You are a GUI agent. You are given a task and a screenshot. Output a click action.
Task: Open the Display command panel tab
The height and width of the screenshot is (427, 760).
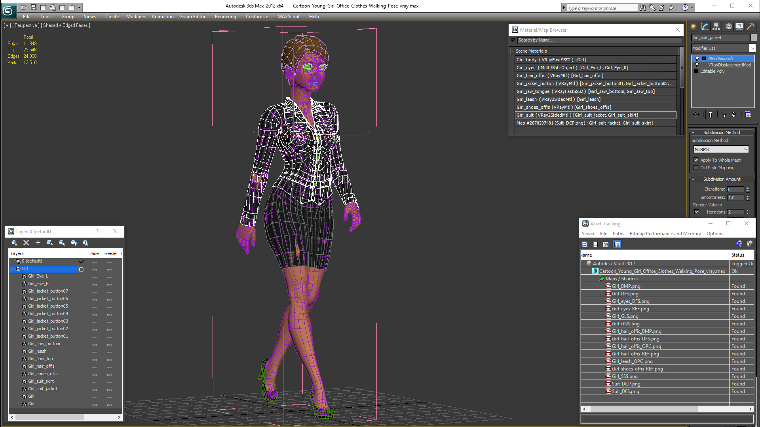(x=739, y=26)
